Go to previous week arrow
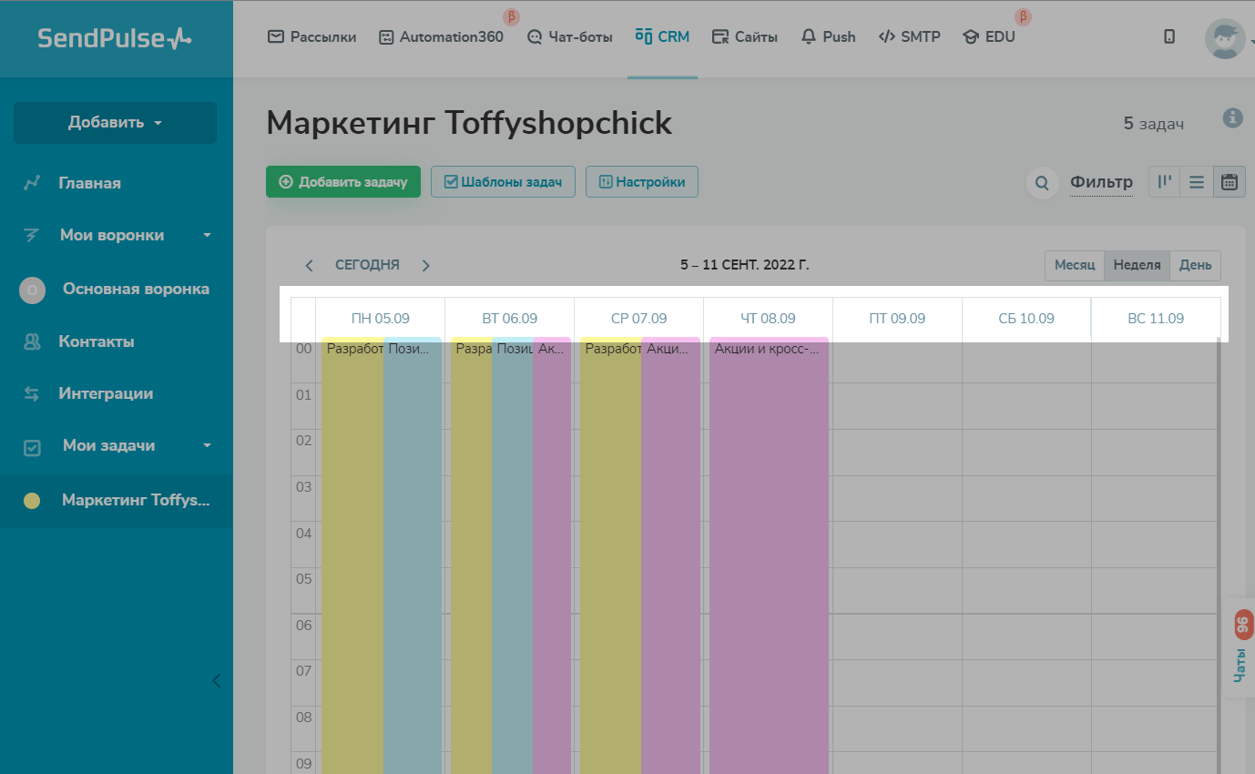This screenshot has width=1255, height=774. pos(310,266)
